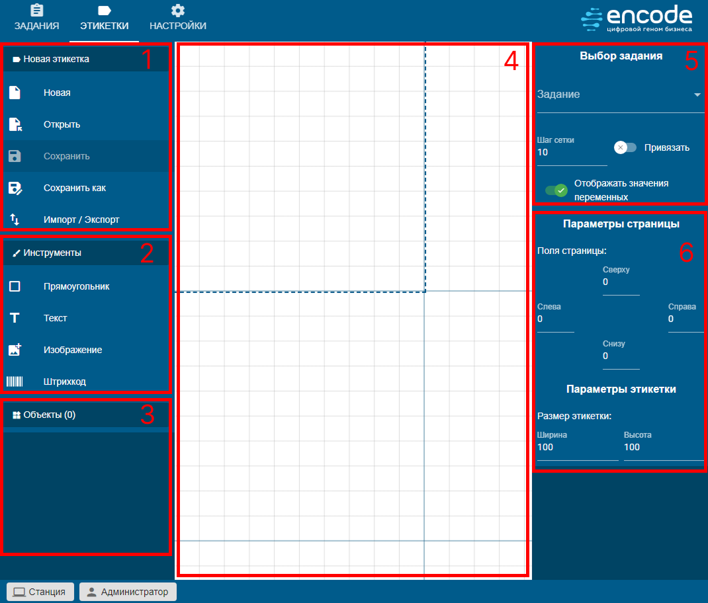The height and width of the screenshot is (603, 708).
Task: Enable the Привязать snap toggle
Action: 625,147
